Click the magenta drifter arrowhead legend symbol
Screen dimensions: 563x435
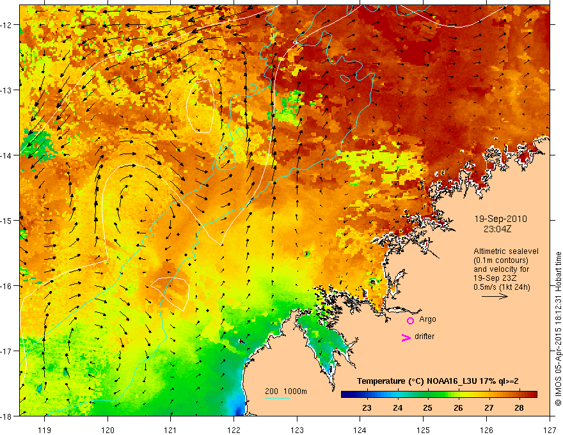click(x=406, y=338)
